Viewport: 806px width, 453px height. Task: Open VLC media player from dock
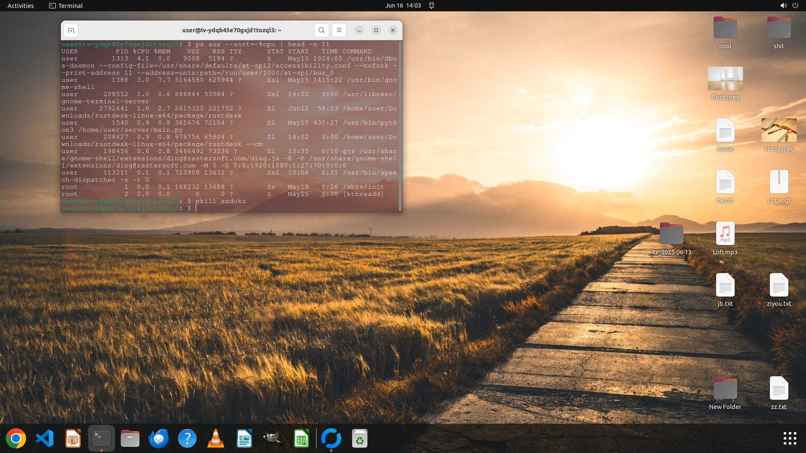(x=216, y=439)
